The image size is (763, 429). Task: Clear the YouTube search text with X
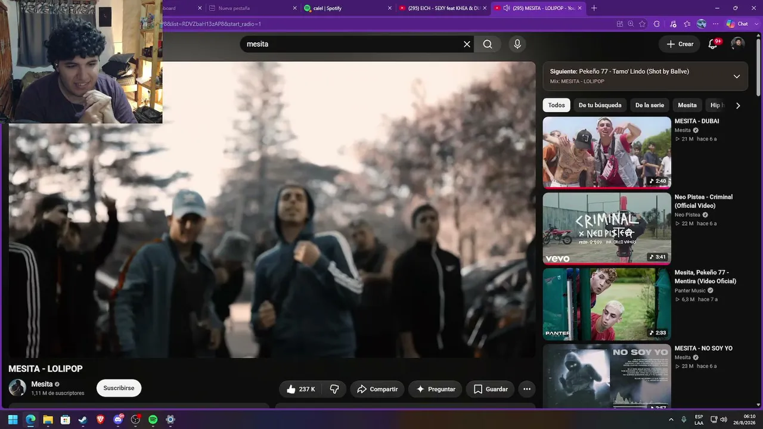coord(467,44)
